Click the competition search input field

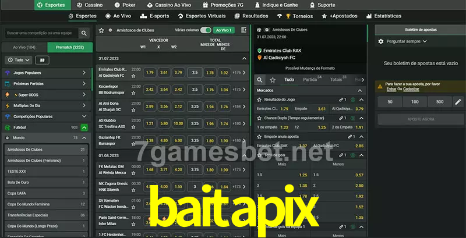[x=41, y=34]
